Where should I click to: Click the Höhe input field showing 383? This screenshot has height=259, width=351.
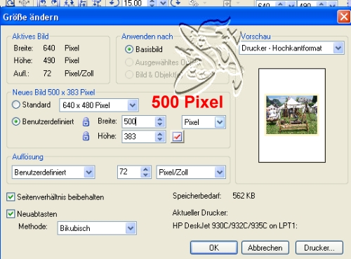pos(138,137)
